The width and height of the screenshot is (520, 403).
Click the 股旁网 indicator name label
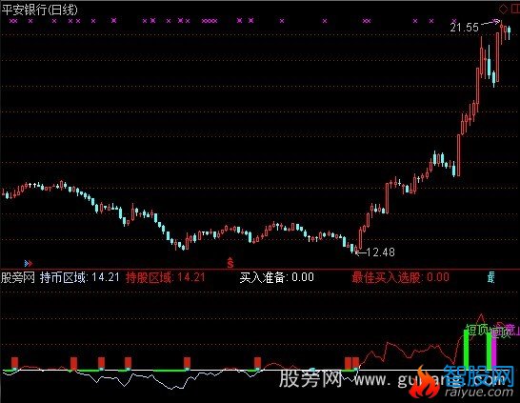[x=18, y=277]
